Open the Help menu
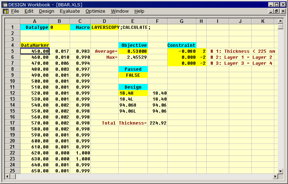288x184 pixels. [139, 11]
